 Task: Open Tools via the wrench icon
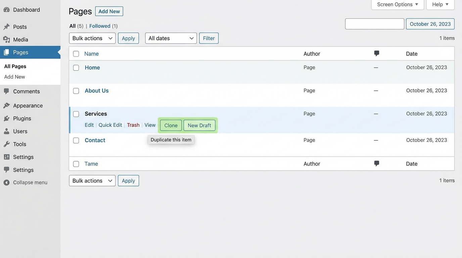click(7, 144)
